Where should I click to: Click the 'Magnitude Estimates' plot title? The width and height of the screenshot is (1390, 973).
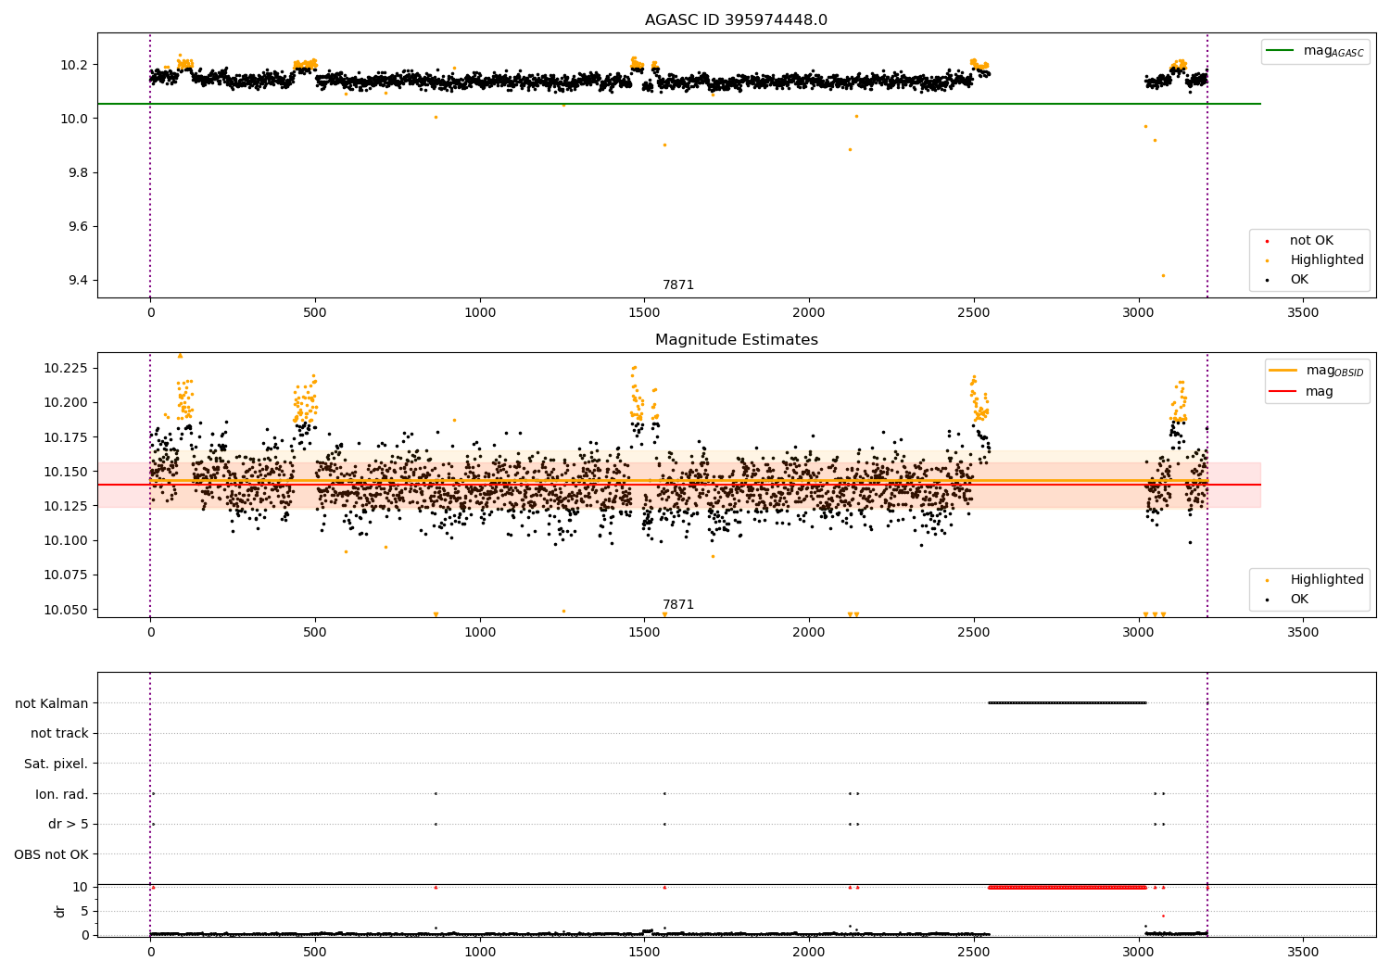tap(736, 340)
